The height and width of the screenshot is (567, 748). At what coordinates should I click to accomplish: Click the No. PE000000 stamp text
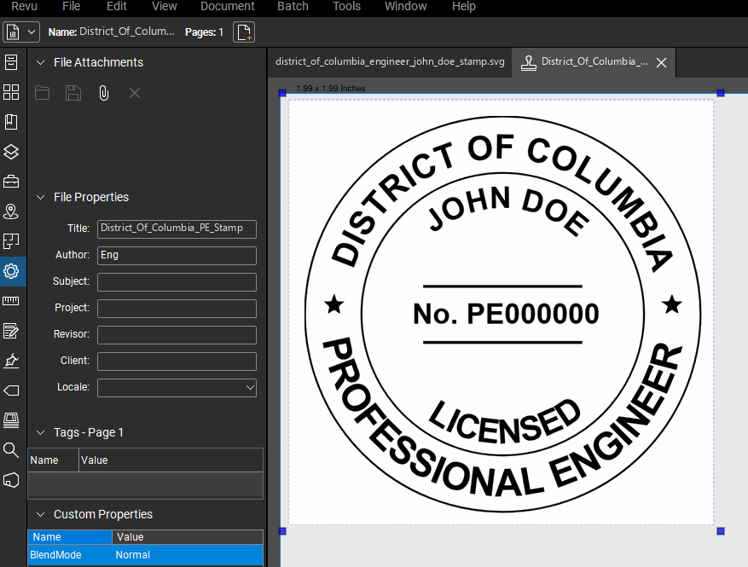pyautogui.click(x=506, y=314)
